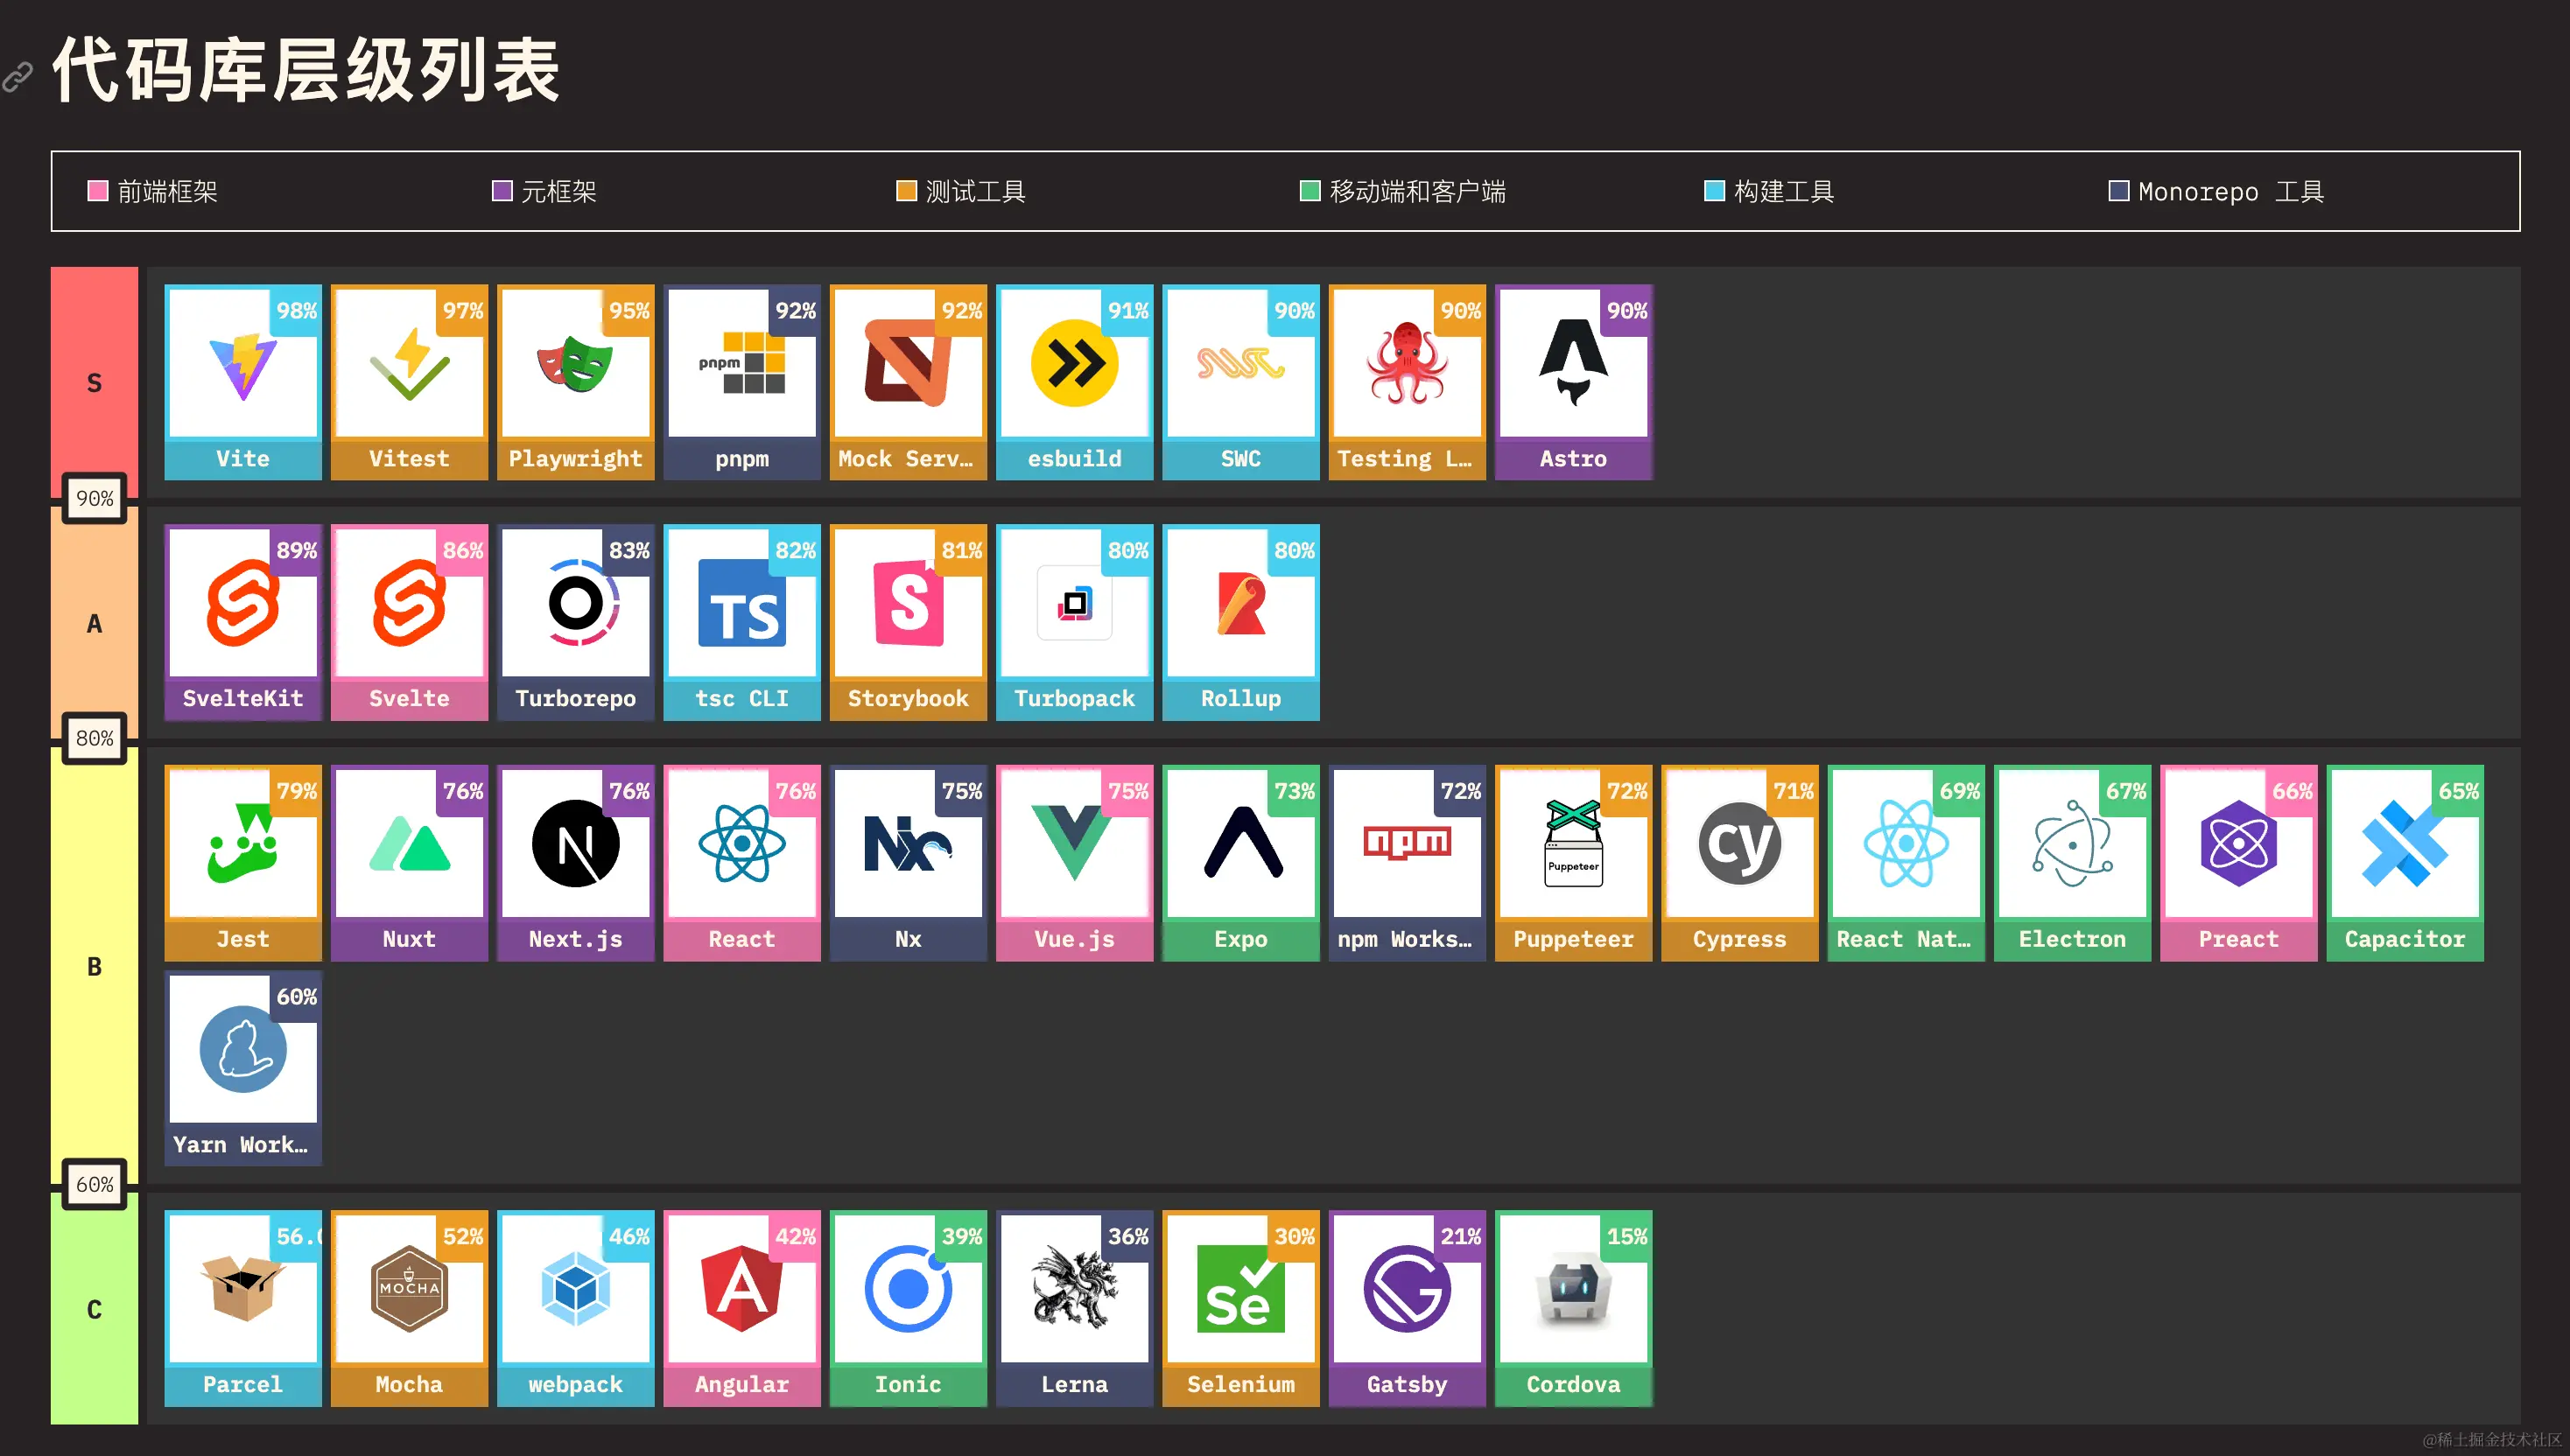The image size is (2570, 1456).
Task: Click the heading anchor link icon
Action: pos(18,77)
